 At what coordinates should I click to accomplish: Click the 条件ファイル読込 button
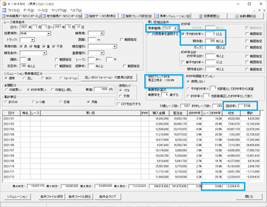[x=80, y=196]
